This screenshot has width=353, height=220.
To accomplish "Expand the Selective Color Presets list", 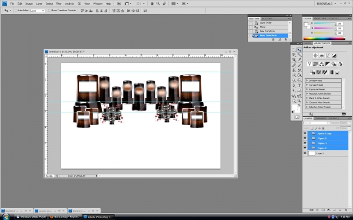I will 307,107.
